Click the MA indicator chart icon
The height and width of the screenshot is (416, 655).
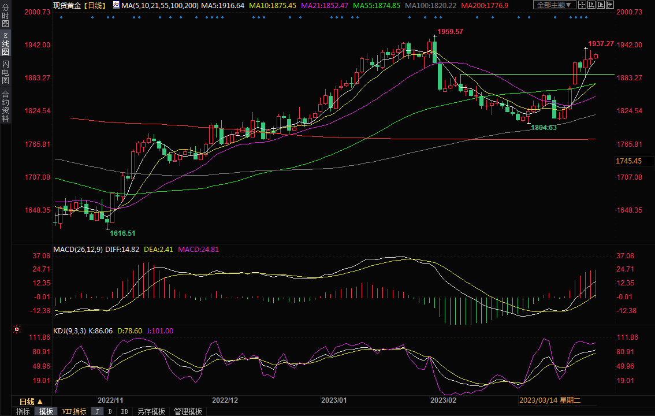116,5
